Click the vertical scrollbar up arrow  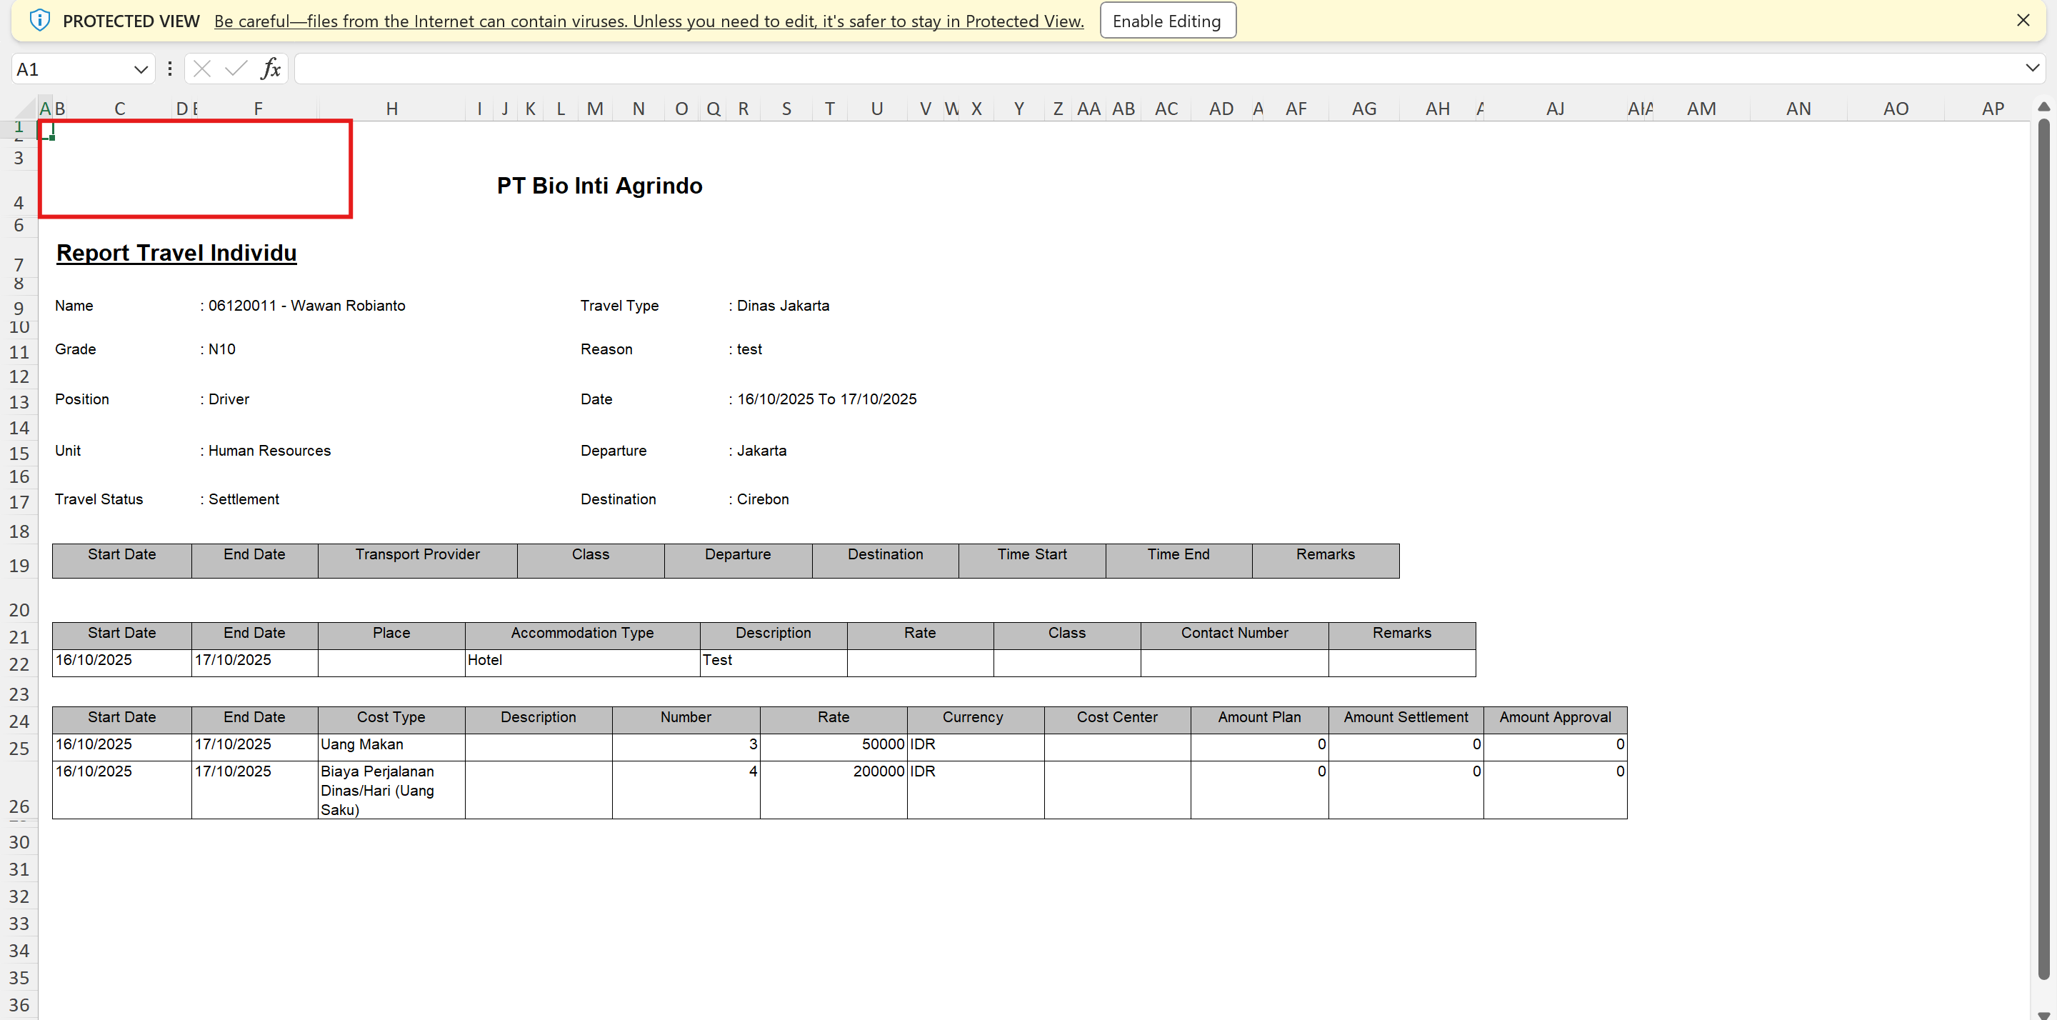coord(2043,107)
